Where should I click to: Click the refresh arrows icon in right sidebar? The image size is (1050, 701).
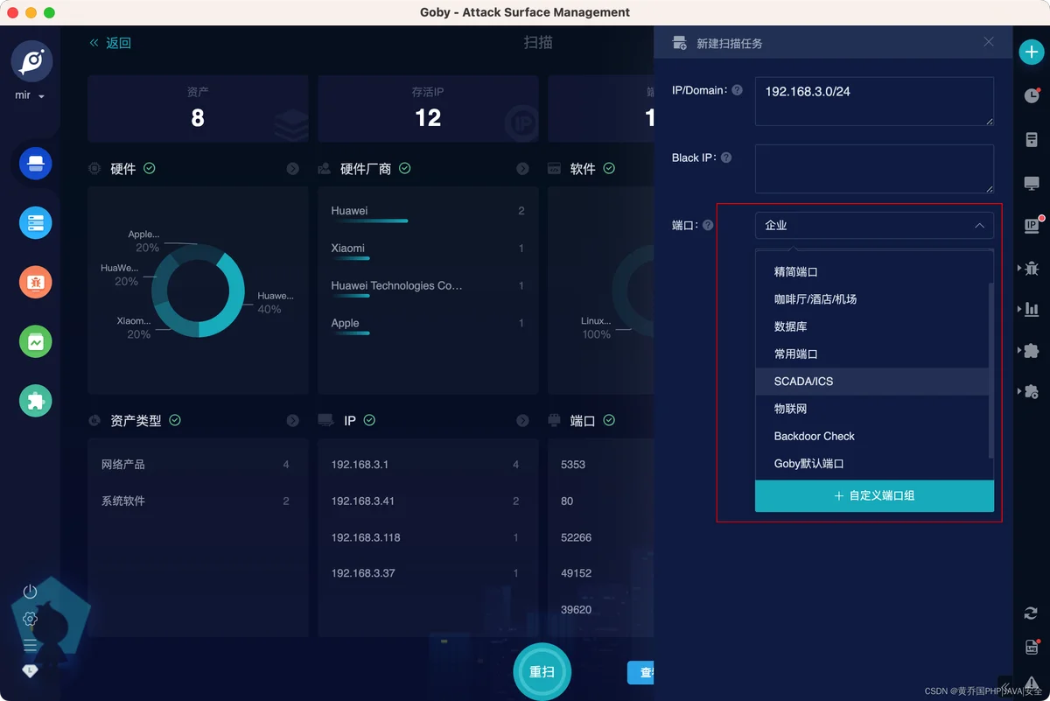click(1032, 614)
